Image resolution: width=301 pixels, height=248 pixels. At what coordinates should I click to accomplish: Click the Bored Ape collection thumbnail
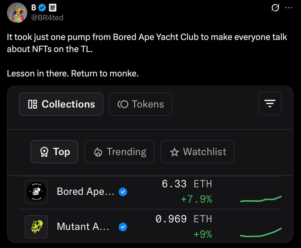[36, 192]
